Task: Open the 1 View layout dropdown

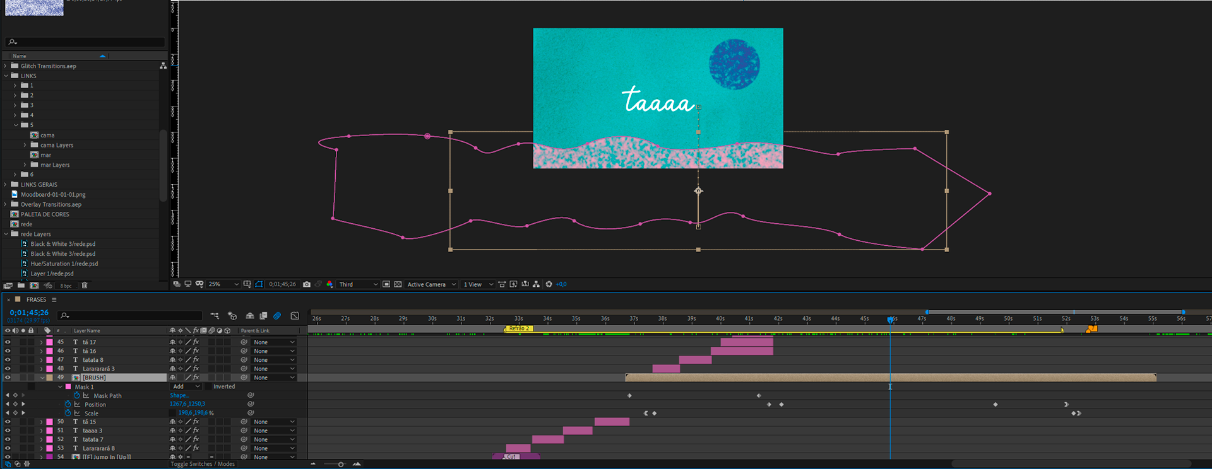Action: (x=478, y=284)
